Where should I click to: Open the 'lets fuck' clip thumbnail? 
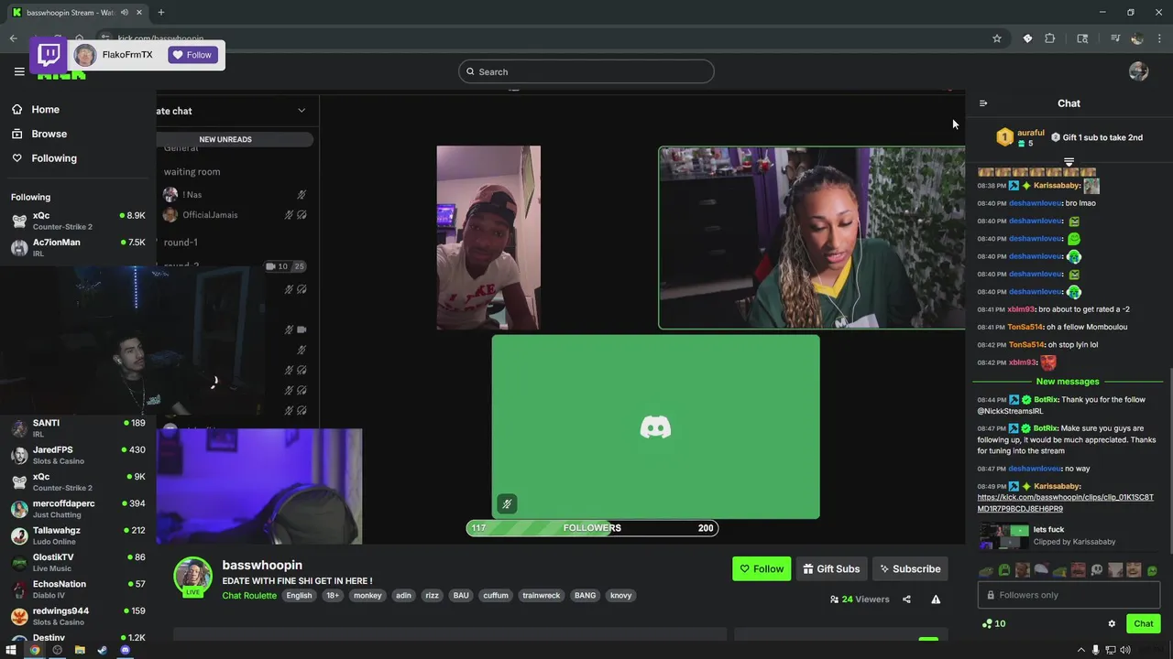pos(1003,535)
